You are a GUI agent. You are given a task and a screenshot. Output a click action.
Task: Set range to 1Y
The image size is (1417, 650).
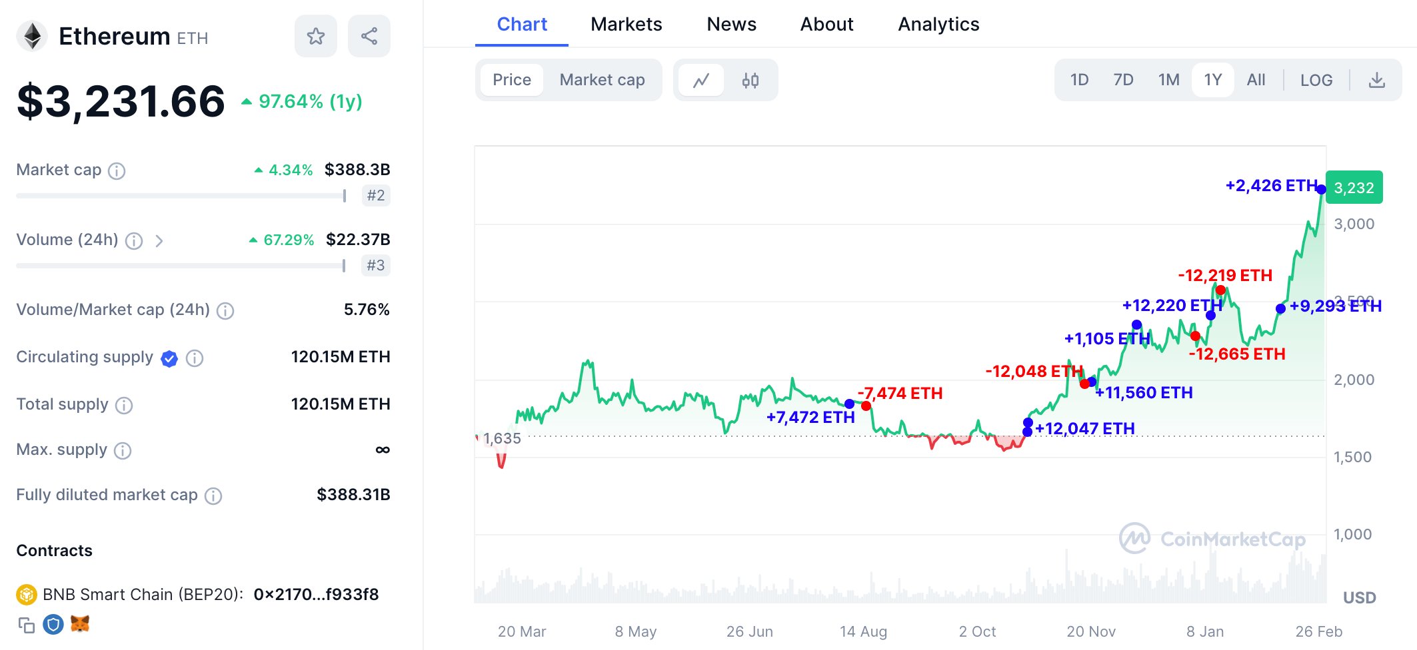coord(1213,80)
